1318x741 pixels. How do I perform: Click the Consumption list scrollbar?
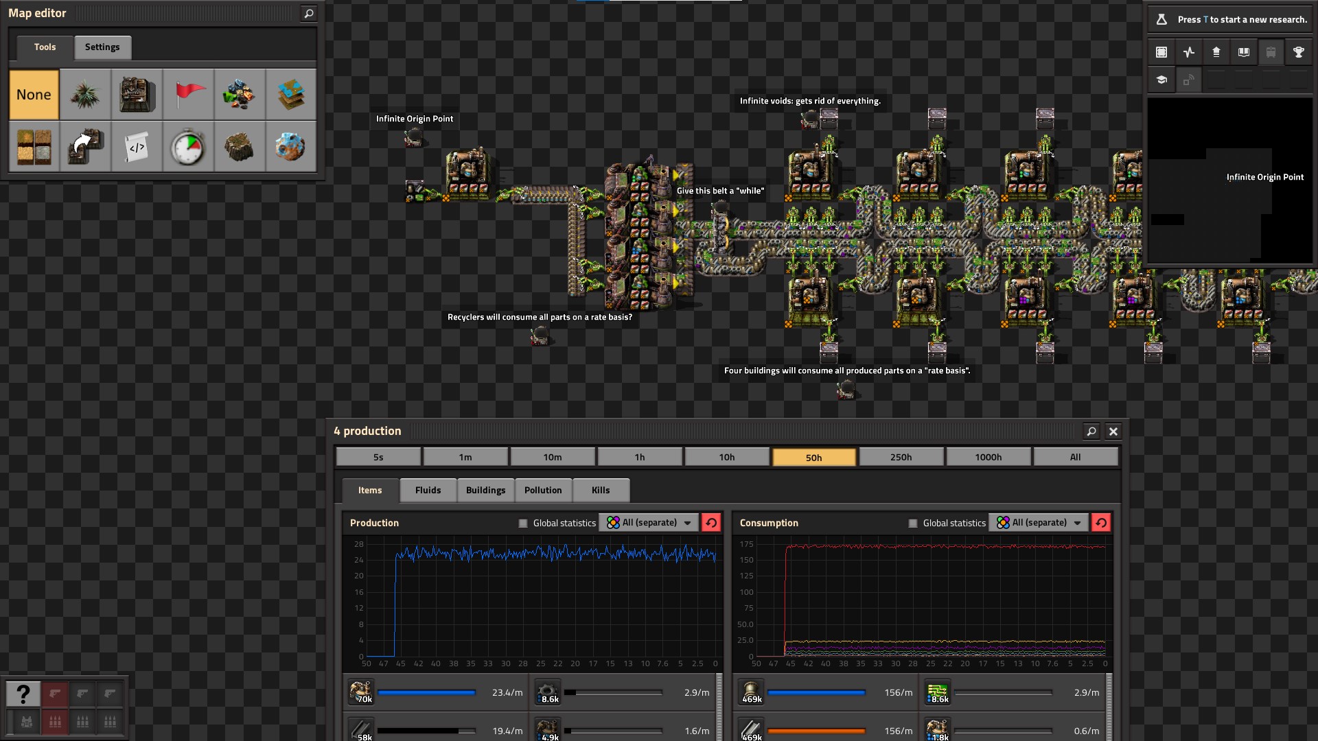(1109, 707)
